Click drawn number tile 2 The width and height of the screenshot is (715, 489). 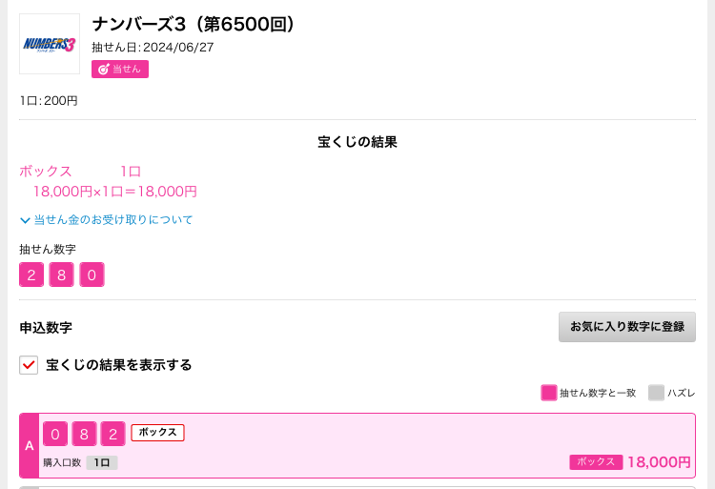click(x=31, y=275)
